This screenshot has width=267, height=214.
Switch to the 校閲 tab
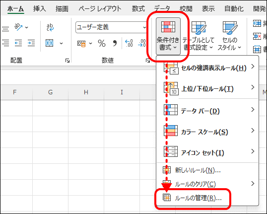click(186, 8)
